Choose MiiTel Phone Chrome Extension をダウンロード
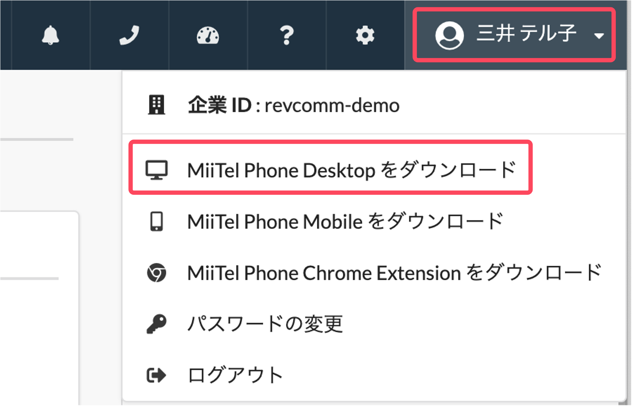The width and height of the screenshot is (632, 406). pyautogui.click(x=395, y=273)
